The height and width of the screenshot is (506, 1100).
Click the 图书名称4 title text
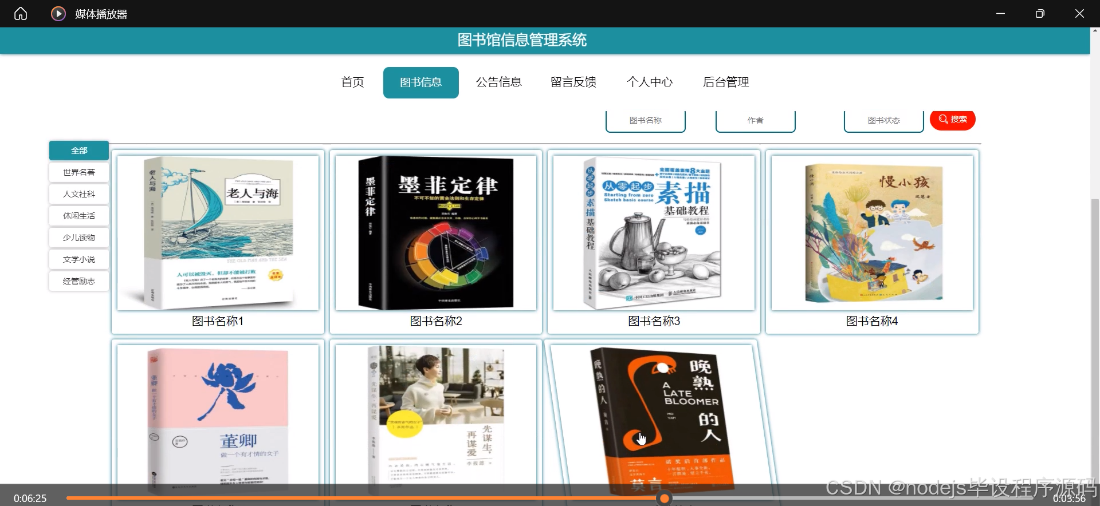coord(872,321)
